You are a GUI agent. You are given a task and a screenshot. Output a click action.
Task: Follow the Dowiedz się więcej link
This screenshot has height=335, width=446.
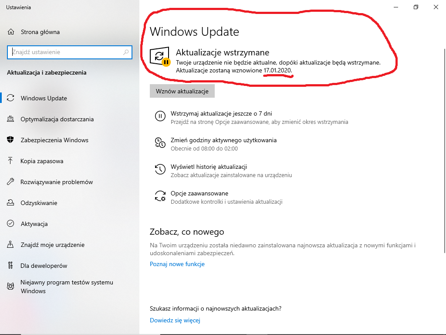coord(175,320)
